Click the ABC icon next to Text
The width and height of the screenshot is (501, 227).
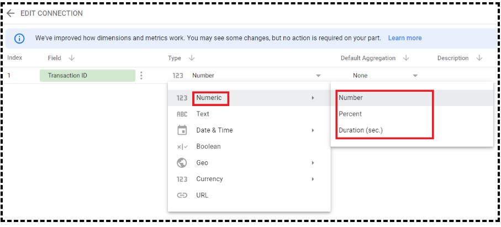(182, 114)
